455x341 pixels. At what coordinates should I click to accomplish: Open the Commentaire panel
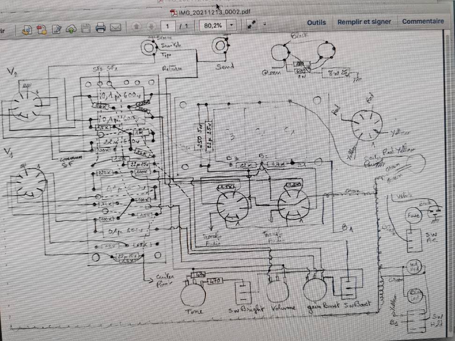tap(423, 21)
